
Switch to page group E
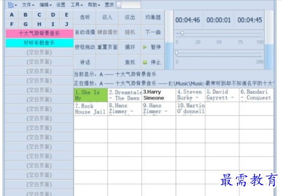pos(66,15)
